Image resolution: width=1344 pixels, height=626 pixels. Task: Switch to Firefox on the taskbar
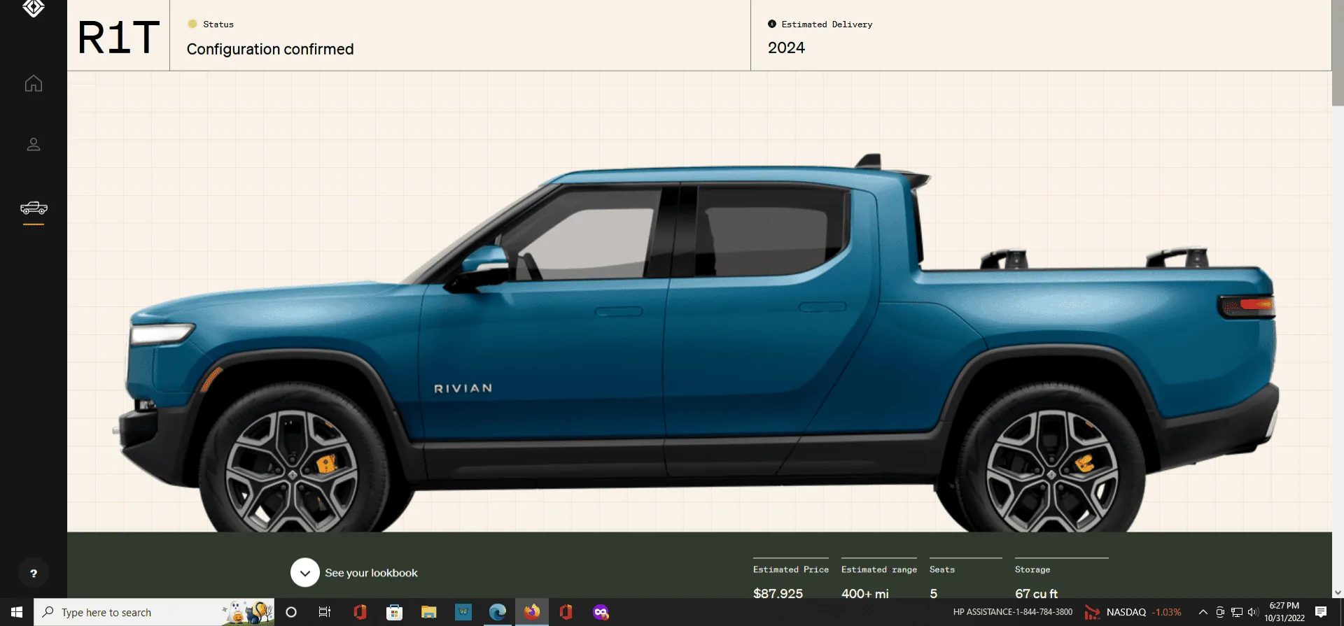(532, 612)
